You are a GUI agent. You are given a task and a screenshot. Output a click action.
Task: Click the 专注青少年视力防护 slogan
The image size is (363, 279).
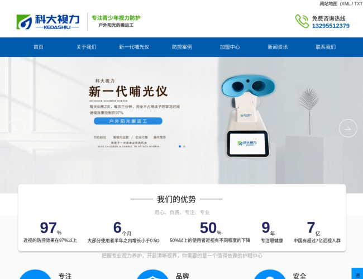click(x=116, y=18)
